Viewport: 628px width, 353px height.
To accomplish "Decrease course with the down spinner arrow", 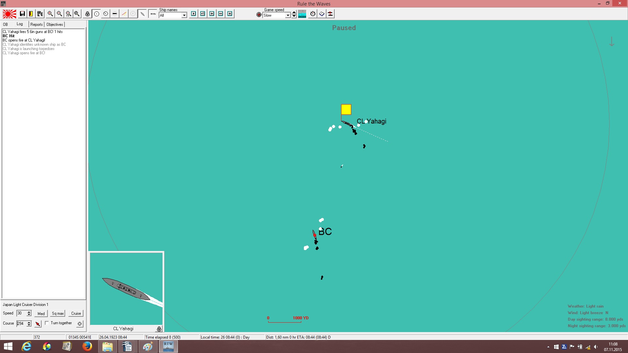I will (x=29, y=325).
